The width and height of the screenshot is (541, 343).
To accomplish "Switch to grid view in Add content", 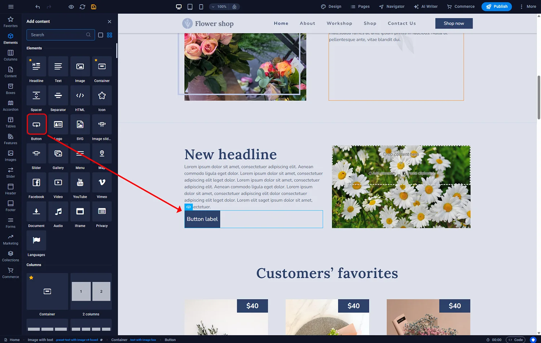I will [x=110, y=35].
